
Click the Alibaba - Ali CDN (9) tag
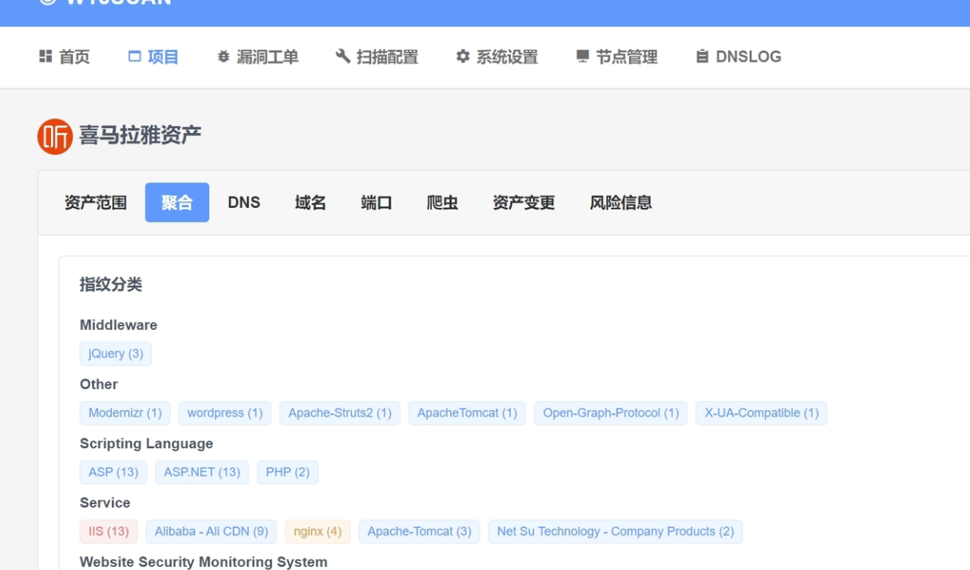[211, 532]
